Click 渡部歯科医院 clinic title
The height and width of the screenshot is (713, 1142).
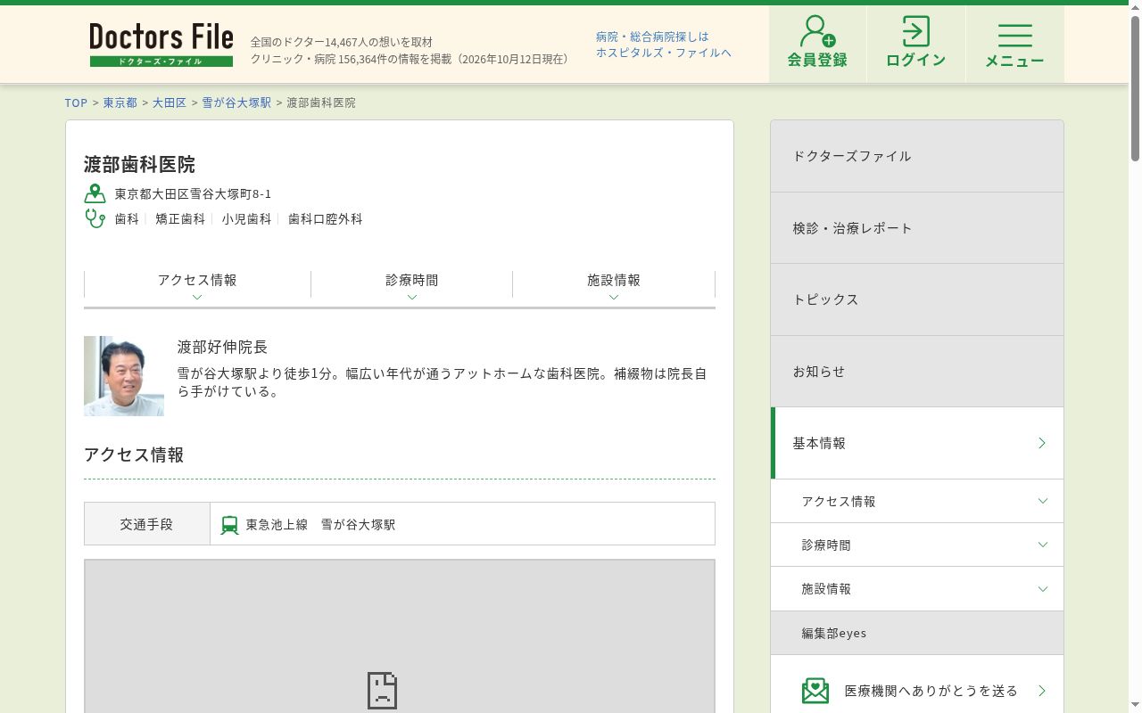click(139, 164)
